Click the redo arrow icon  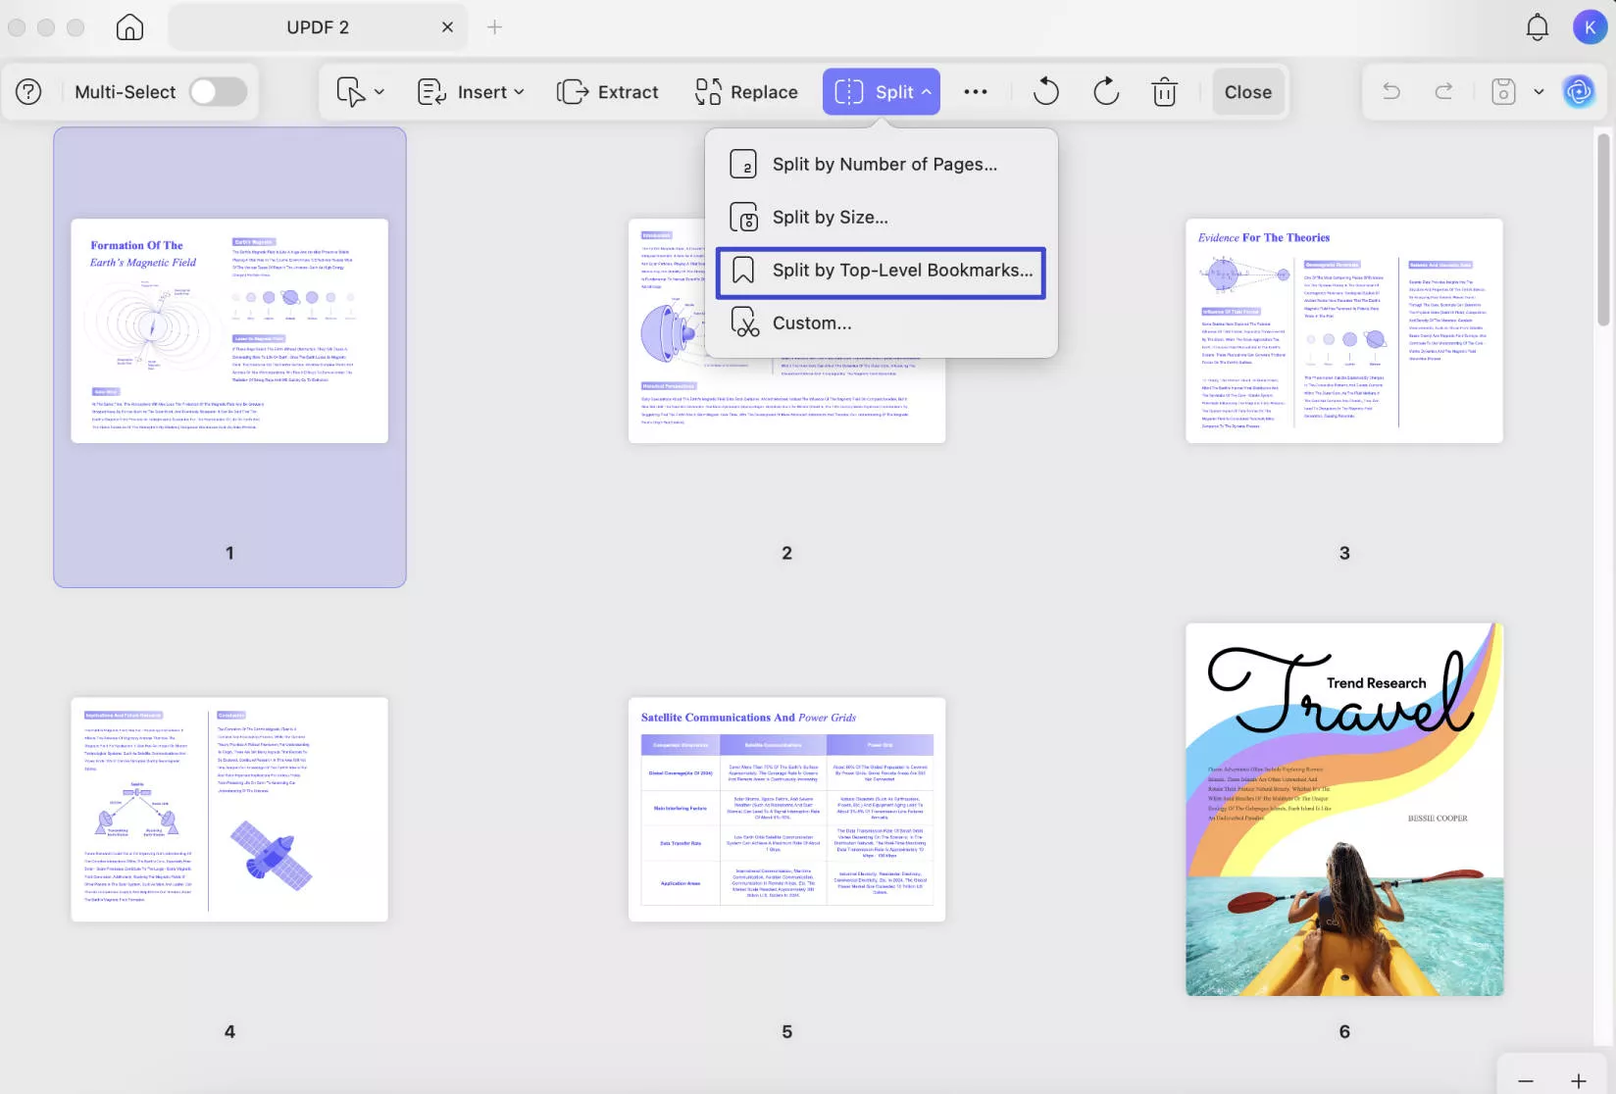point(1443,92)
